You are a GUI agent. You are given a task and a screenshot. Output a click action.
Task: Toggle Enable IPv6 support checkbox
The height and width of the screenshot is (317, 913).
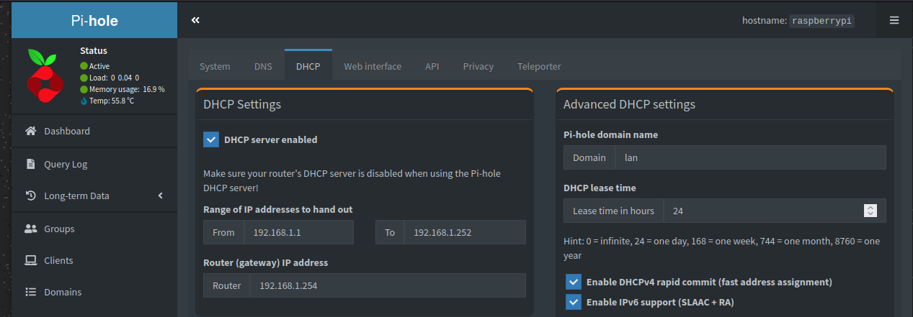click(573, 302)
